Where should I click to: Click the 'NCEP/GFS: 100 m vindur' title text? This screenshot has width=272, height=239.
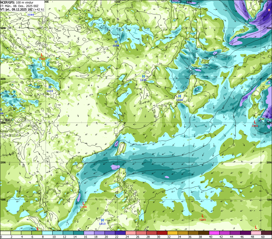pyautogui.click(x=17, y=2)
